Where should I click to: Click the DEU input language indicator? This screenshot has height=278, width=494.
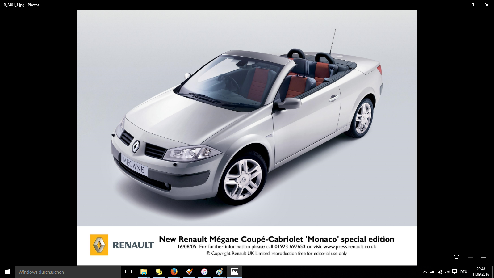464,272
